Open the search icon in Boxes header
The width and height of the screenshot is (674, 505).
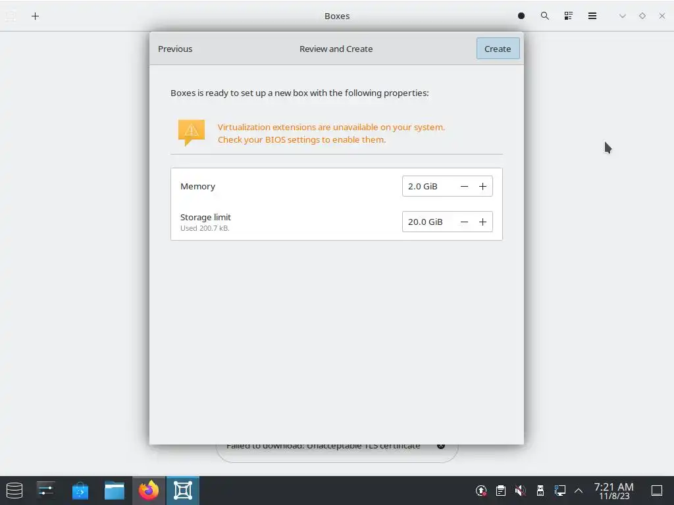coord(544,16)
